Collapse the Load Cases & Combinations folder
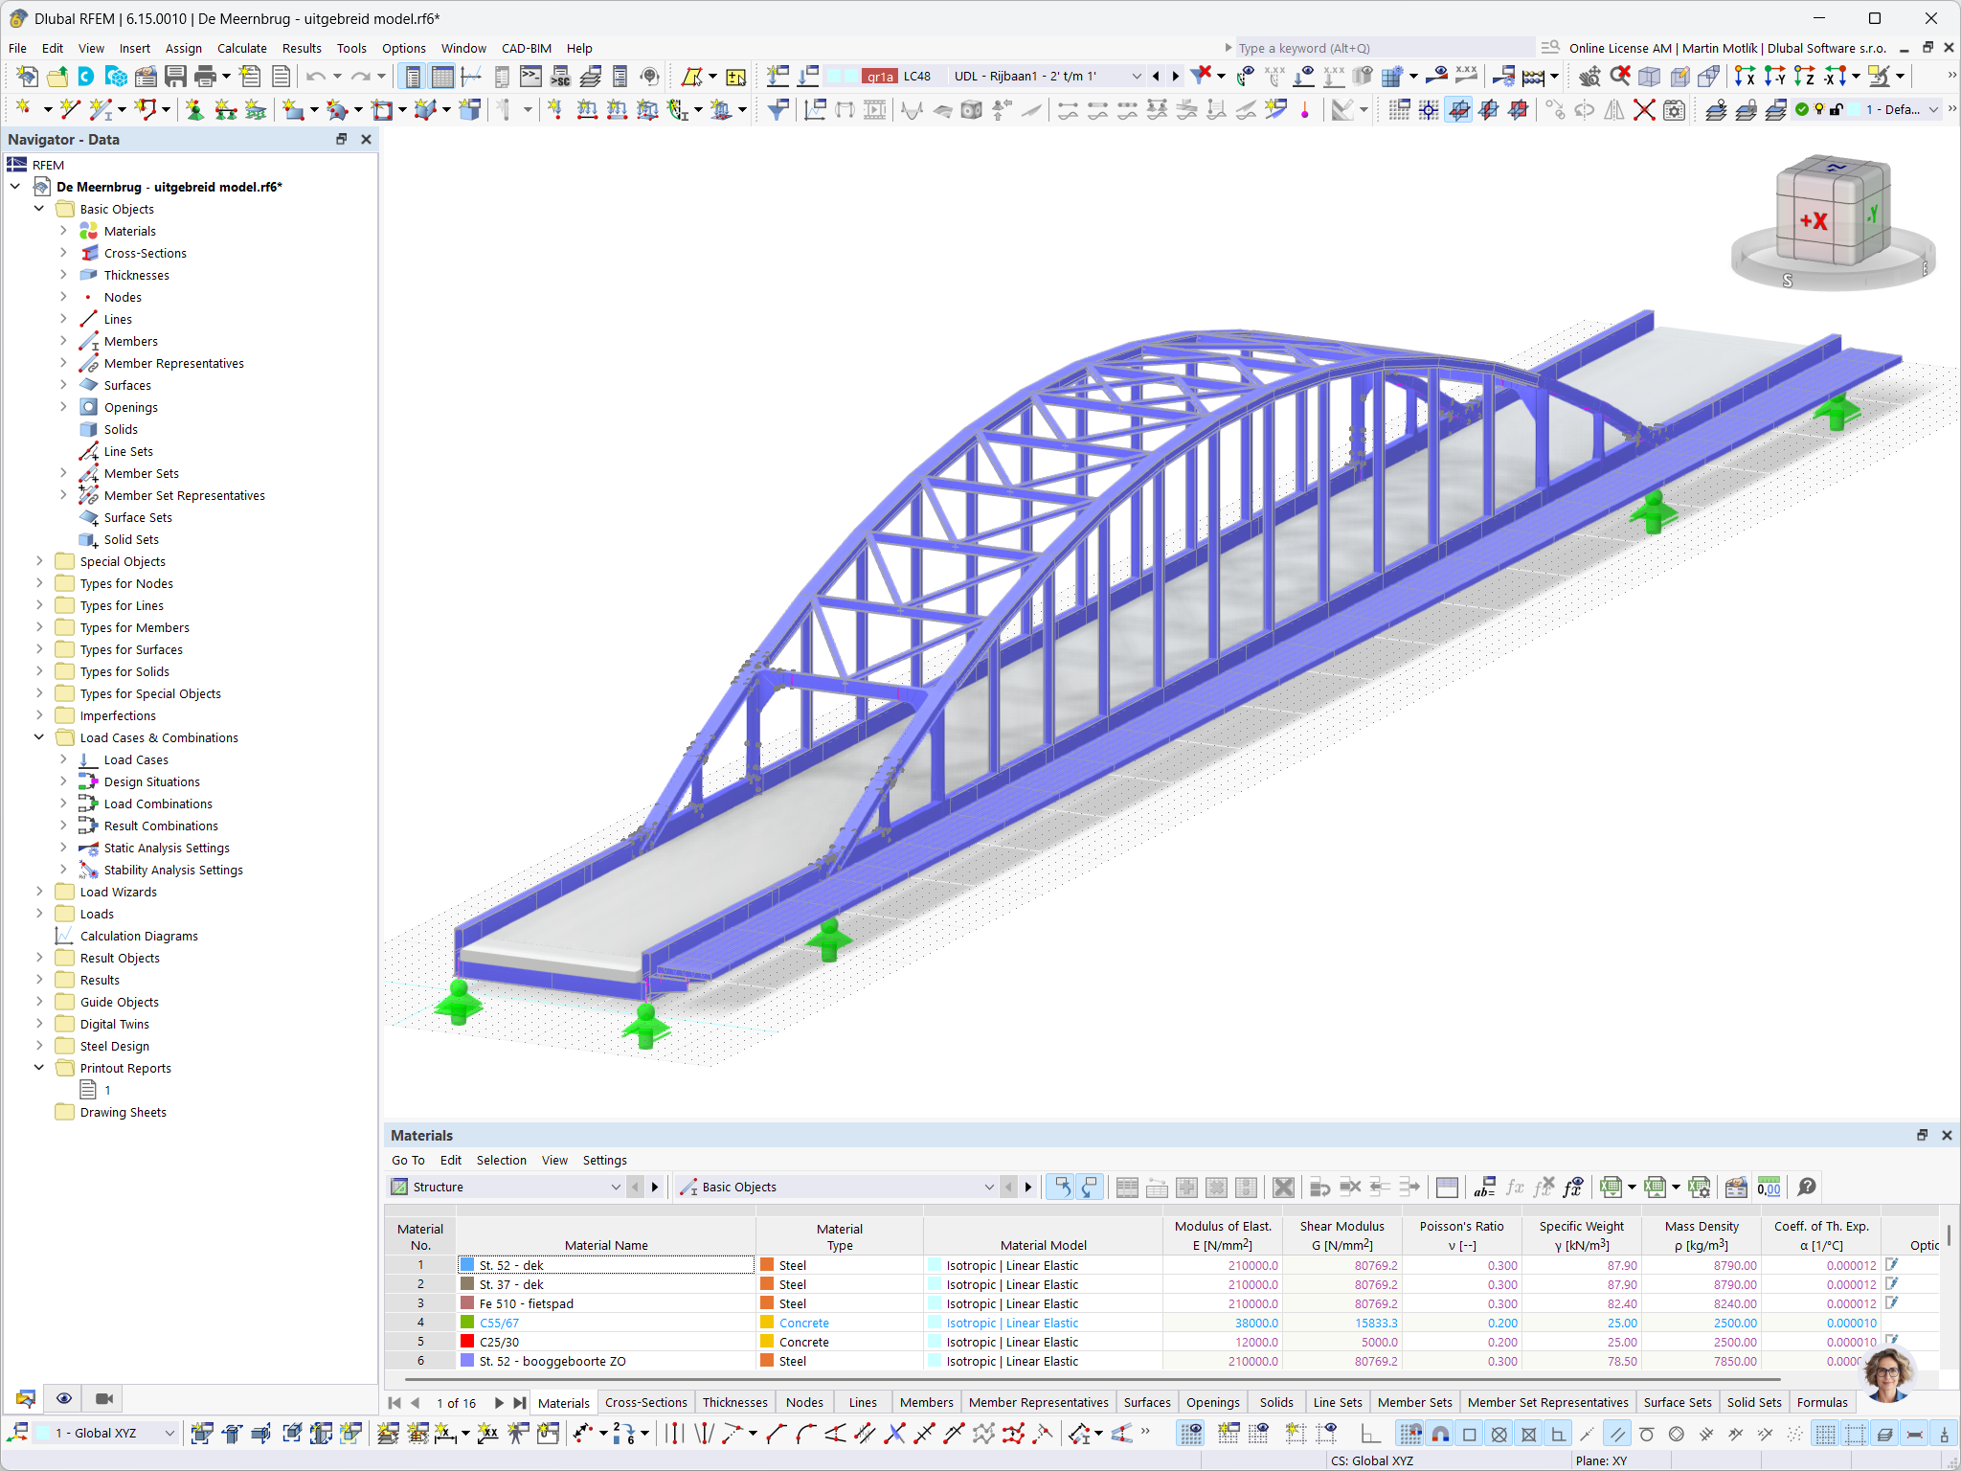 click(x=39, y=737)
